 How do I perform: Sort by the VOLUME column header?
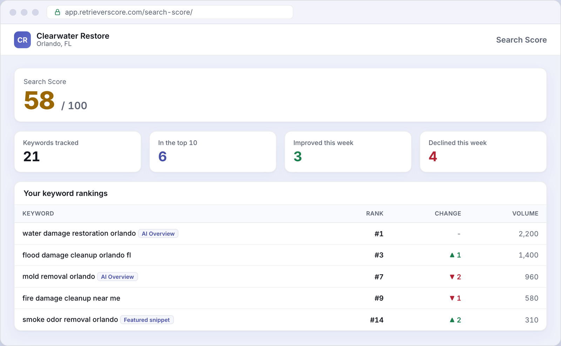click(x=525, y=213)
